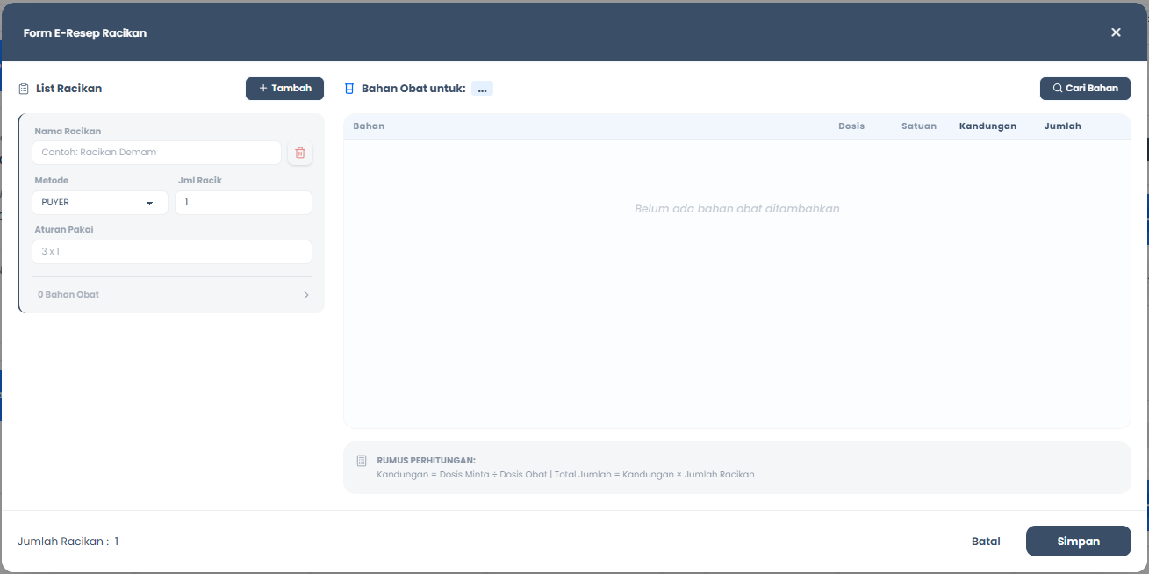
Task: Save the form with Simpan
Action: click(1078, 542)
